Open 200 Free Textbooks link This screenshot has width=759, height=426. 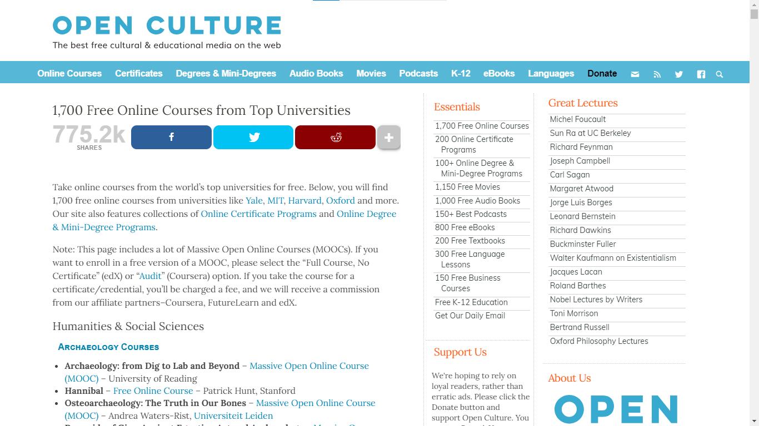click(x=470, y=241)
